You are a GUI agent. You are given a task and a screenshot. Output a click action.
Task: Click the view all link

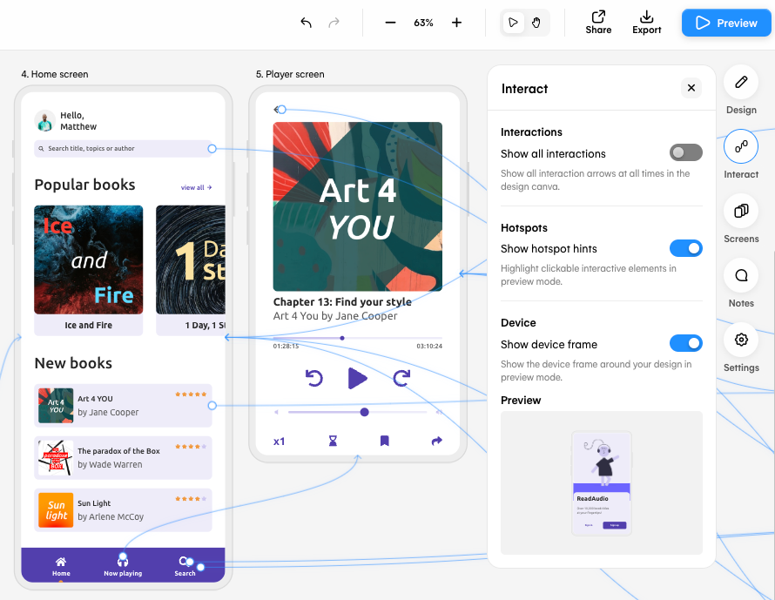[196, 187]
